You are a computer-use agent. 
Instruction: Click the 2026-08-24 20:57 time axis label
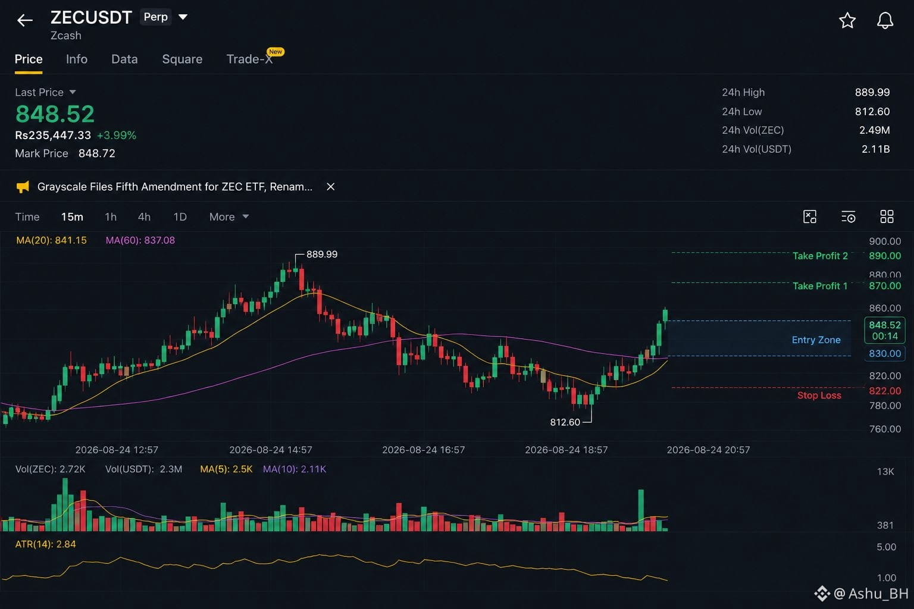click(708, 450)
